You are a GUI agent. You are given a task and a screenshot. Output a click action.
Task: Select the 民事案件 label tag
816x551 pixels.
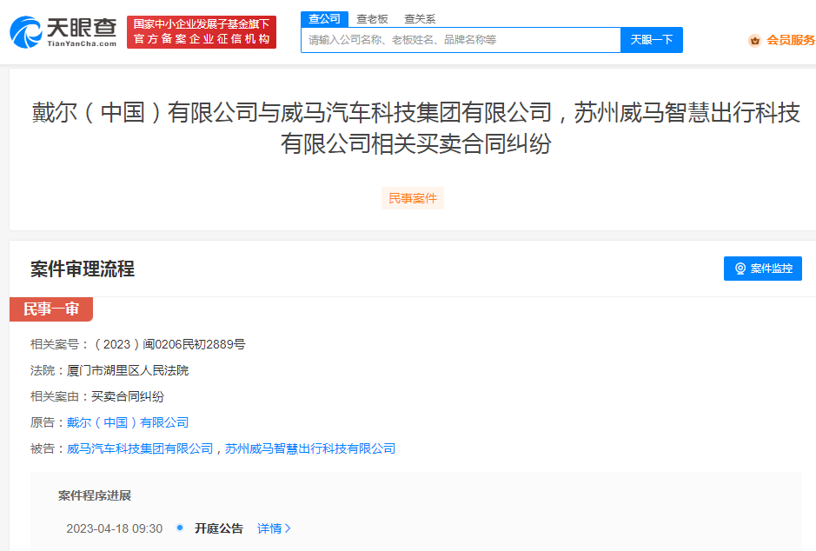412,198
